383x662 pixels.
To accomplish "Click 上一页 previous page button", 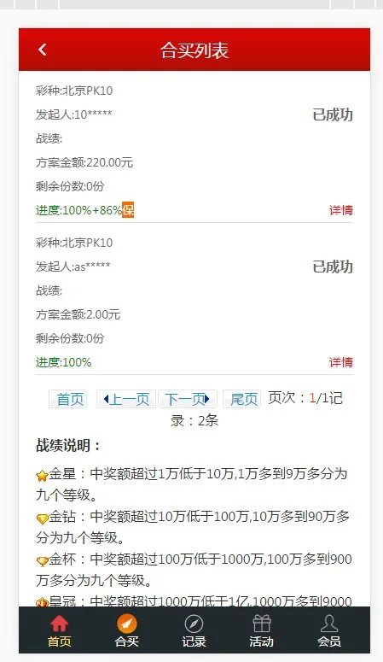I will pyautogui.click(x=126, y=399).
